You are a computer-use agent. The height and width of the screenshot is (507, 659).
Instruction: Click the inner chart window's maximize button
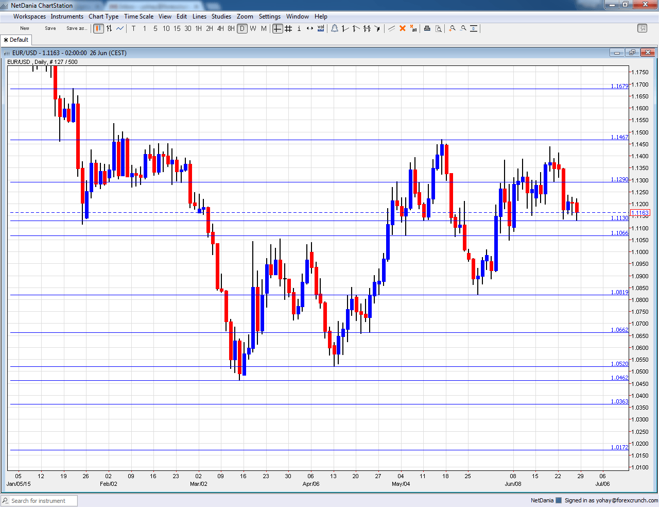632,53
